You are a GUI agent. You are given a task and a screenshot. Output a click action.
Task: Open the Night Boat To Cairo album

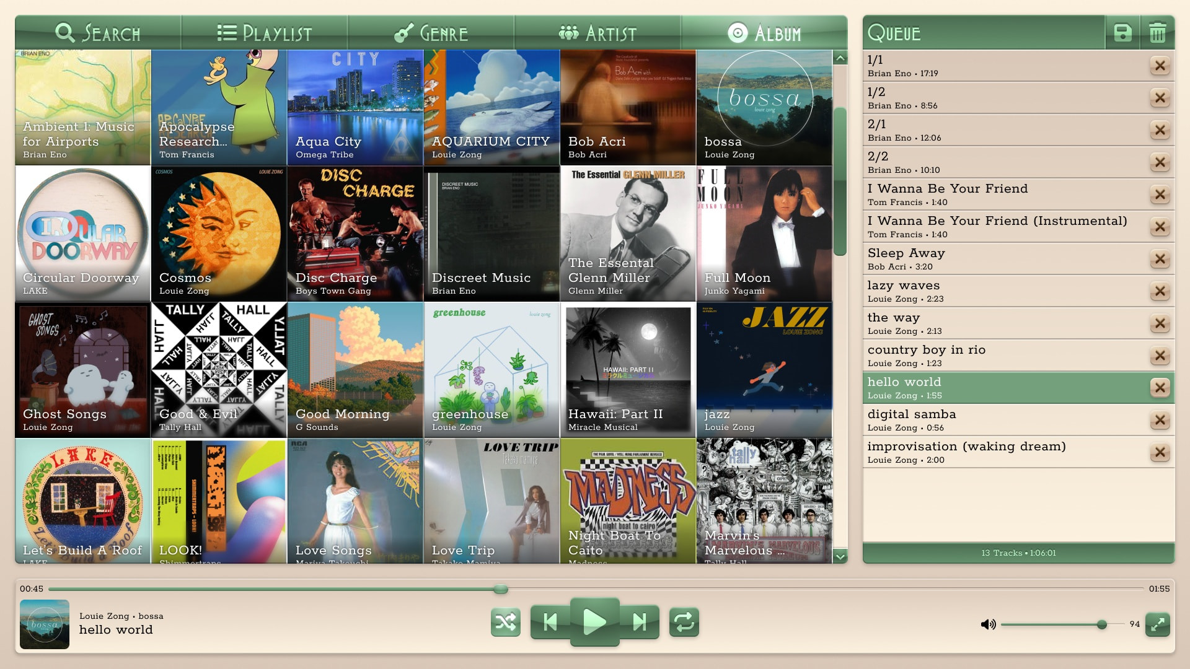628,501
